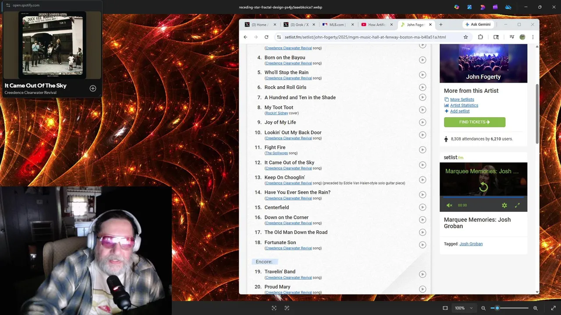Replay the Marquee Memories video
The height and width of the screenshot is (315, 561).
483,187
